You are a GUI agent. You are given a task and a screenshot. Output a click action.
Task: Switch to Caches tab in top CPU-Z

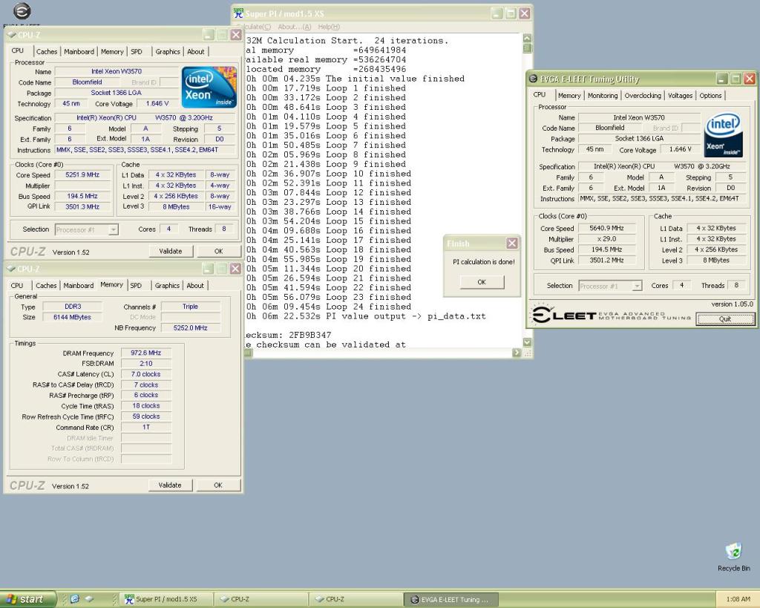[47, 51]
